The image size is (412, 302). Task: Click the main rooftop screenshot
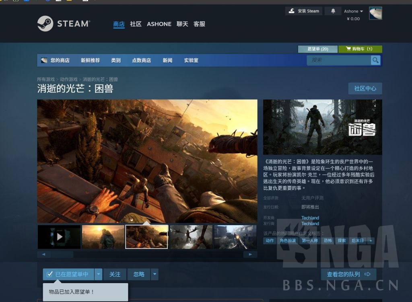pyautogui.click(x=147, y=161)
